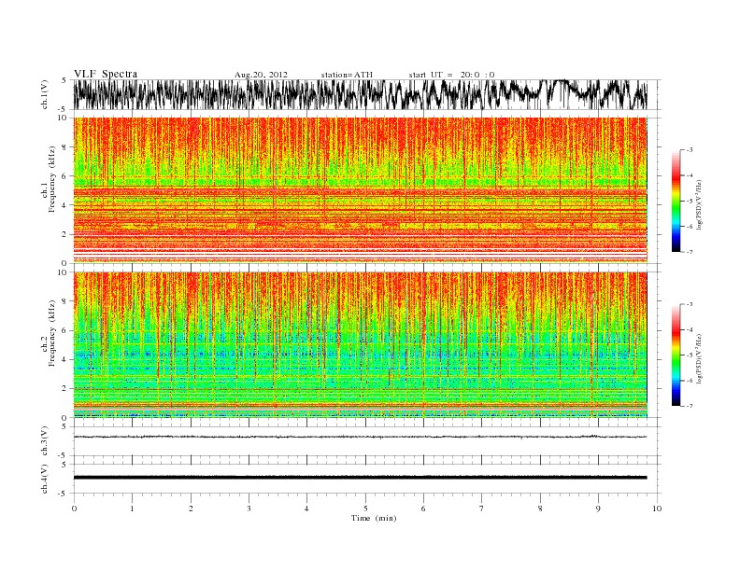Click the "-5" label on ch.2 color scale
This screenshot has width=740, height=571.
[x=690, y=355]
